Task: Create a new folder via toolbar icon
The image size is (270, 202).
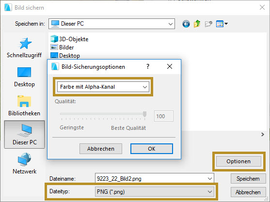Action: click(x=208, y=24)
